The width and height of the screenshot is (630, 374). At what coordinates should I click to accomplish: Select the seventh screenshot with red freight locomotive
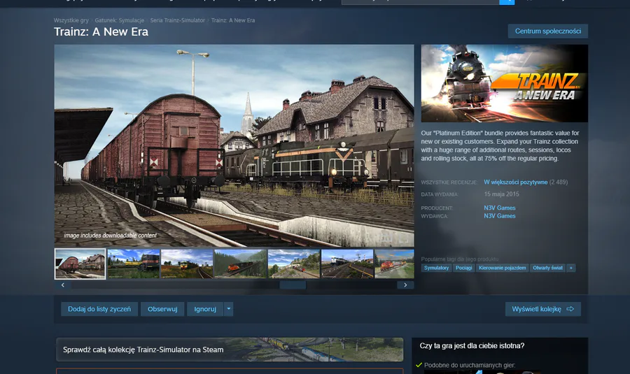tap(394, 264)
